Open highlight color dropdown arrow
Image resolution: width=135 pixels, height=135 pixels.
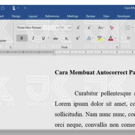104,38
